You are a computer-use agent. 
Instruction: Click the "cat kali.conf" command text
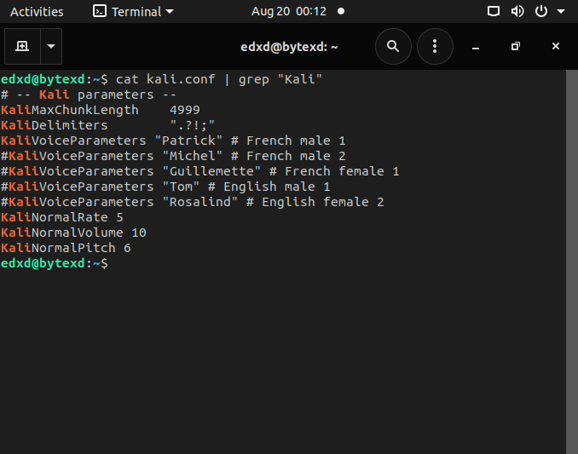point(165,79)
